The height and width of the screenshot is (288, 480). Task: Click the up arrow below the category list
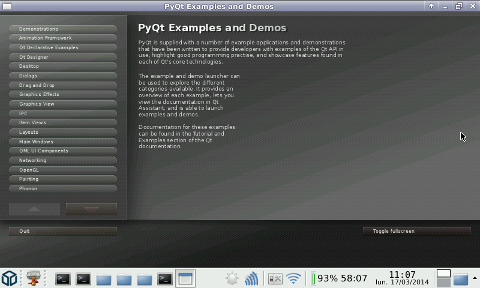coord(34,209)
